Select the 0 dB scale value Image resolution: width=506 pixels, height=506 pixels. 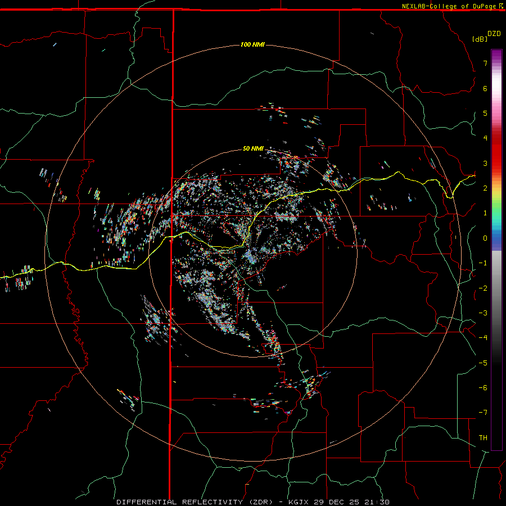click(x=485, y=238)
